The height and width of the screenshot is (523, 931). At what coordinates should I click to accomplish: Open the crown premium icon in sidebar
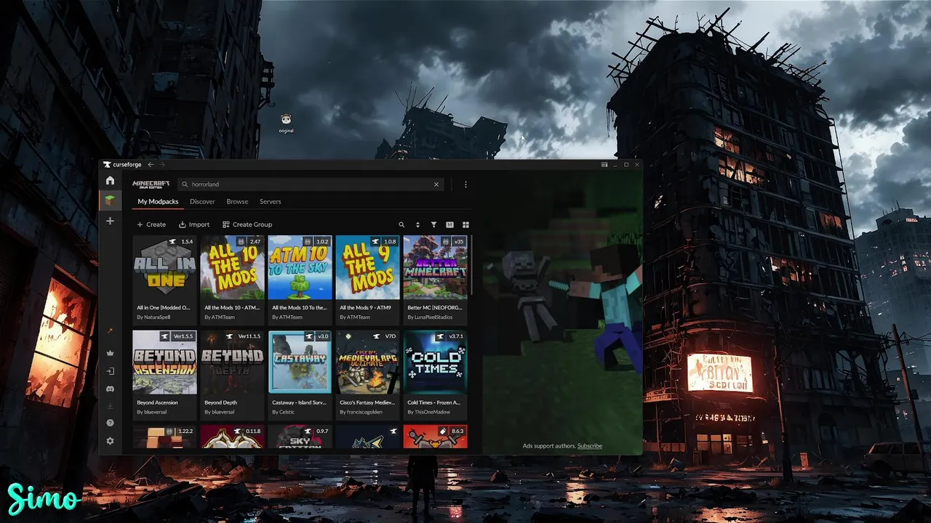click(x=110, y=353)
